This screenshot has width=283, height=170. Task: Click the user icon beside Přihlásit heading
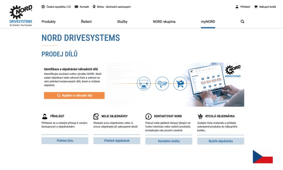coord(45,116)
